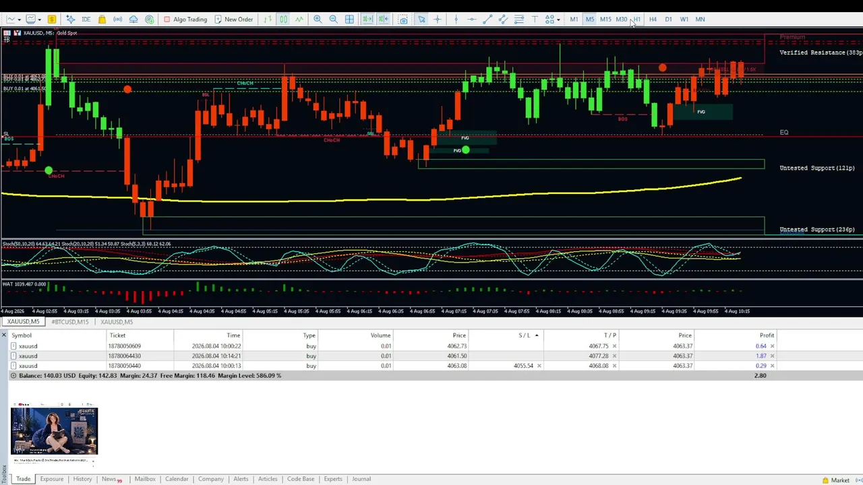Open the Signals broadcast icon
Viewport: 863px width, 485px height.
pyautogui.click(x=117, y=20)
